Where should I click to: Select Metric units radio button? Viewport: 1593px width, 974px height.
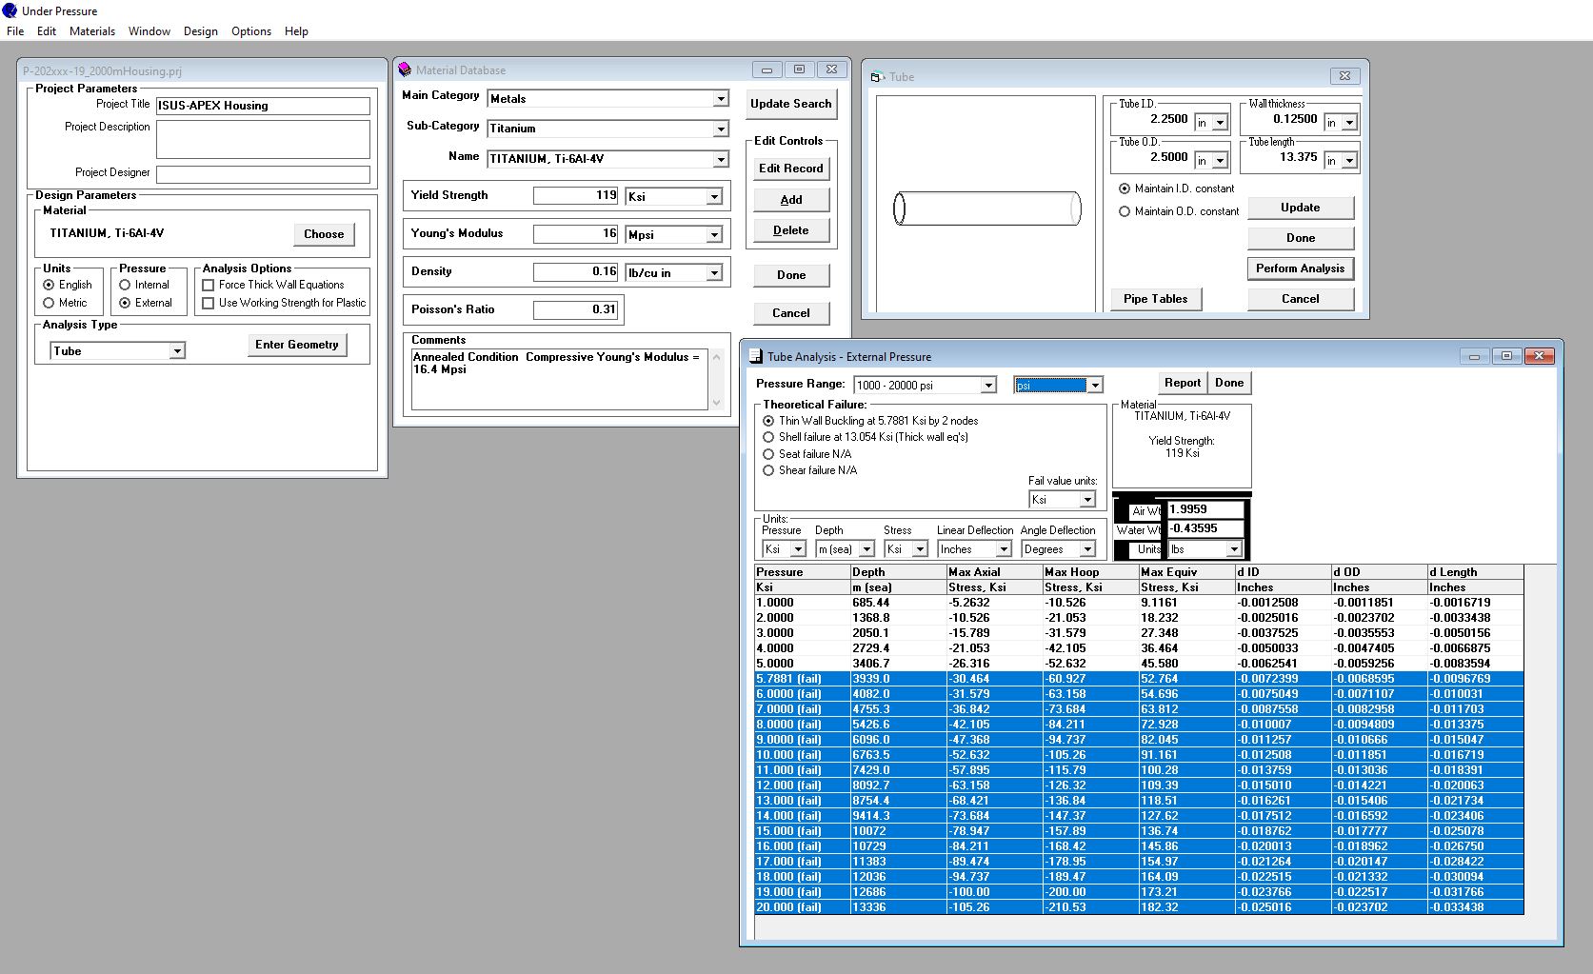[x=49, y=303]
